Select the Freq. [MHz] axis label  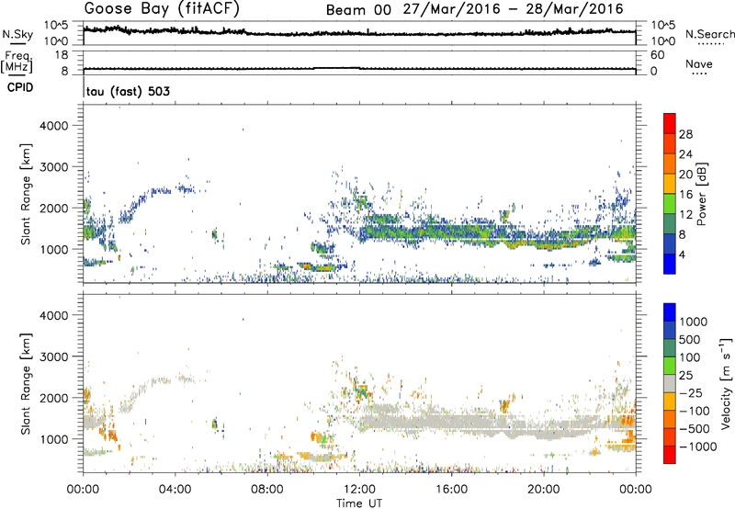coord(17,62)
